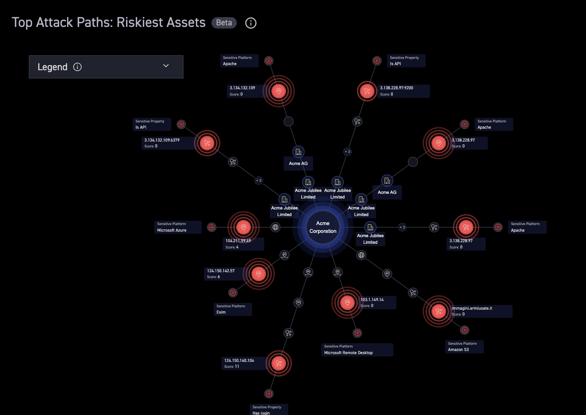Select the 3.138.228.97:9200 red service node
This screenshot has height=415, width=586.
(367, 91)
